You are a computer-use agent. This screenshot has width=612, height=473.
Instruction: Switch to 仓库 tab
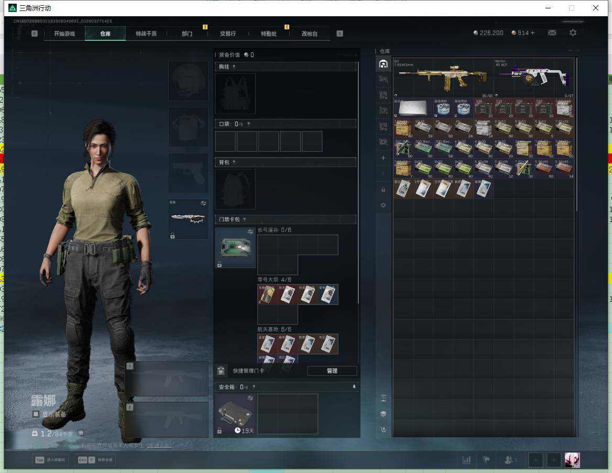105,34
